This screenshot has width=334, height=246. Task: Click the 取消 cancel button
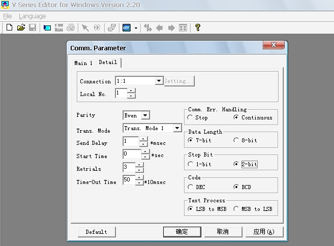tap(222, 232)
